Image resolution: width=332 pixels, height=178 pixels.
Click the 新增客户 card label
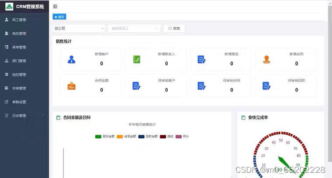pyautogui.click(x=102, y=54)
